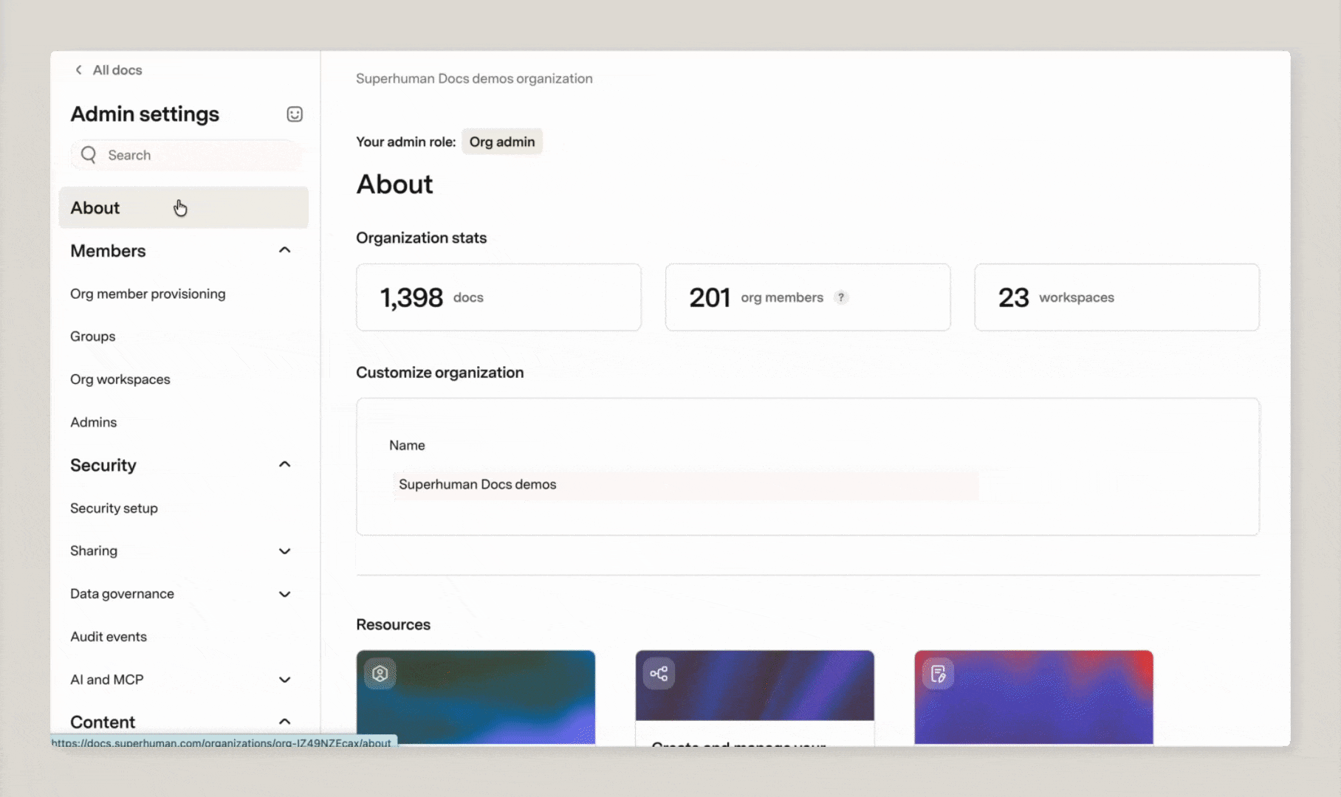
Task: Open Org member provisioning
Action: tap(148, 294)
